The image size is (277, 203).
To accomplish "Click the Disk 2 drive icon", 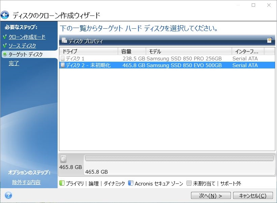I will point(63,65).
